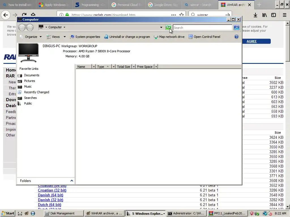Sort by the Type column header

click(104, 67)
